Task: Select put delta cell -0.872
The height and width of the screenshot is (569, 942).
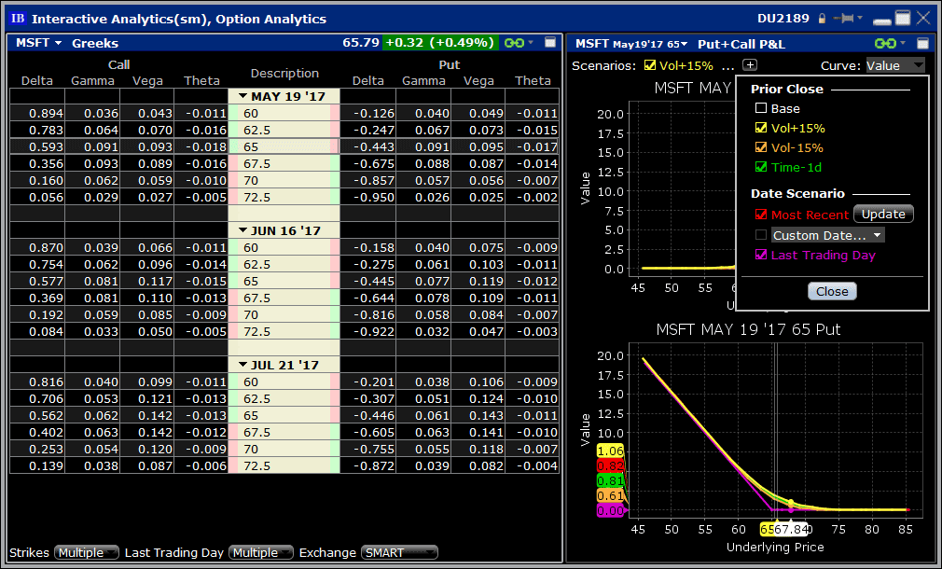Action: coord(368,465)
